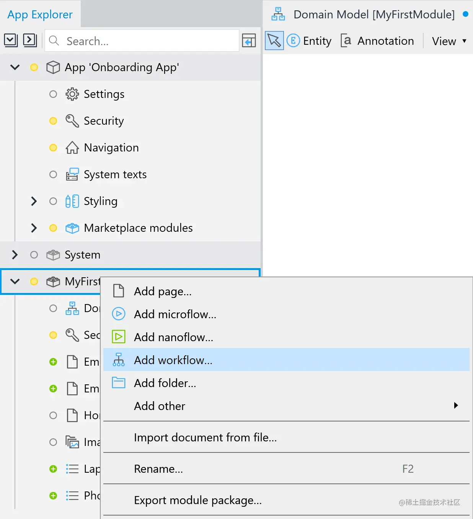This screenshot has width=473, height=519.
Task: Click the collapse all icon in App Explorer
Action: 30,40
